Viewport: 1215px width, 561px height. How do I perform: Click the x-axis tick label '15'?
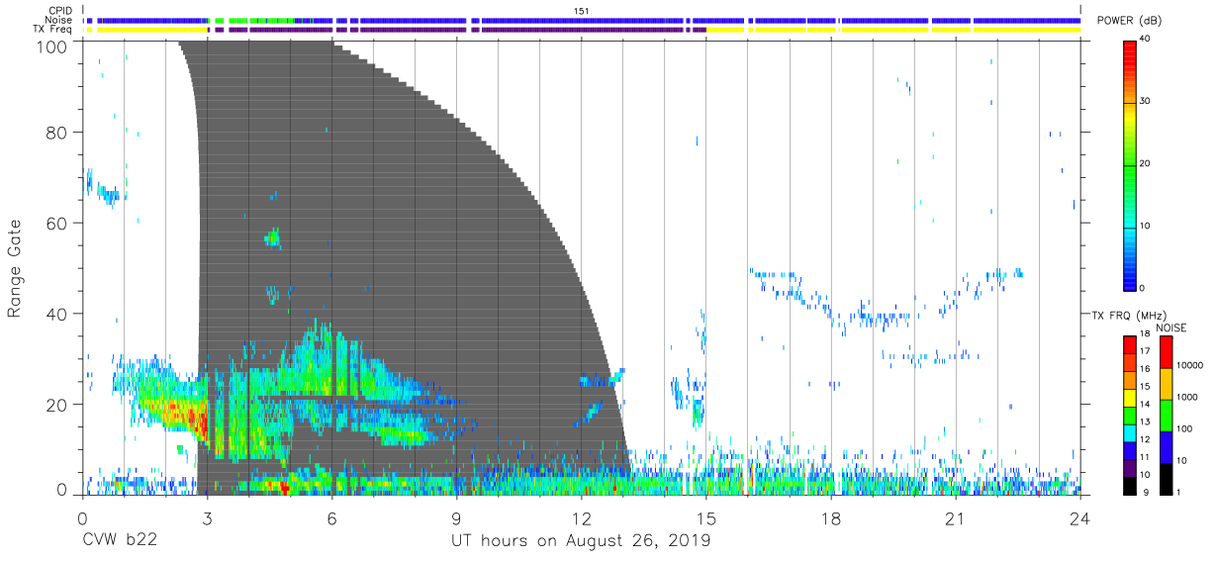tap(705, 518)
